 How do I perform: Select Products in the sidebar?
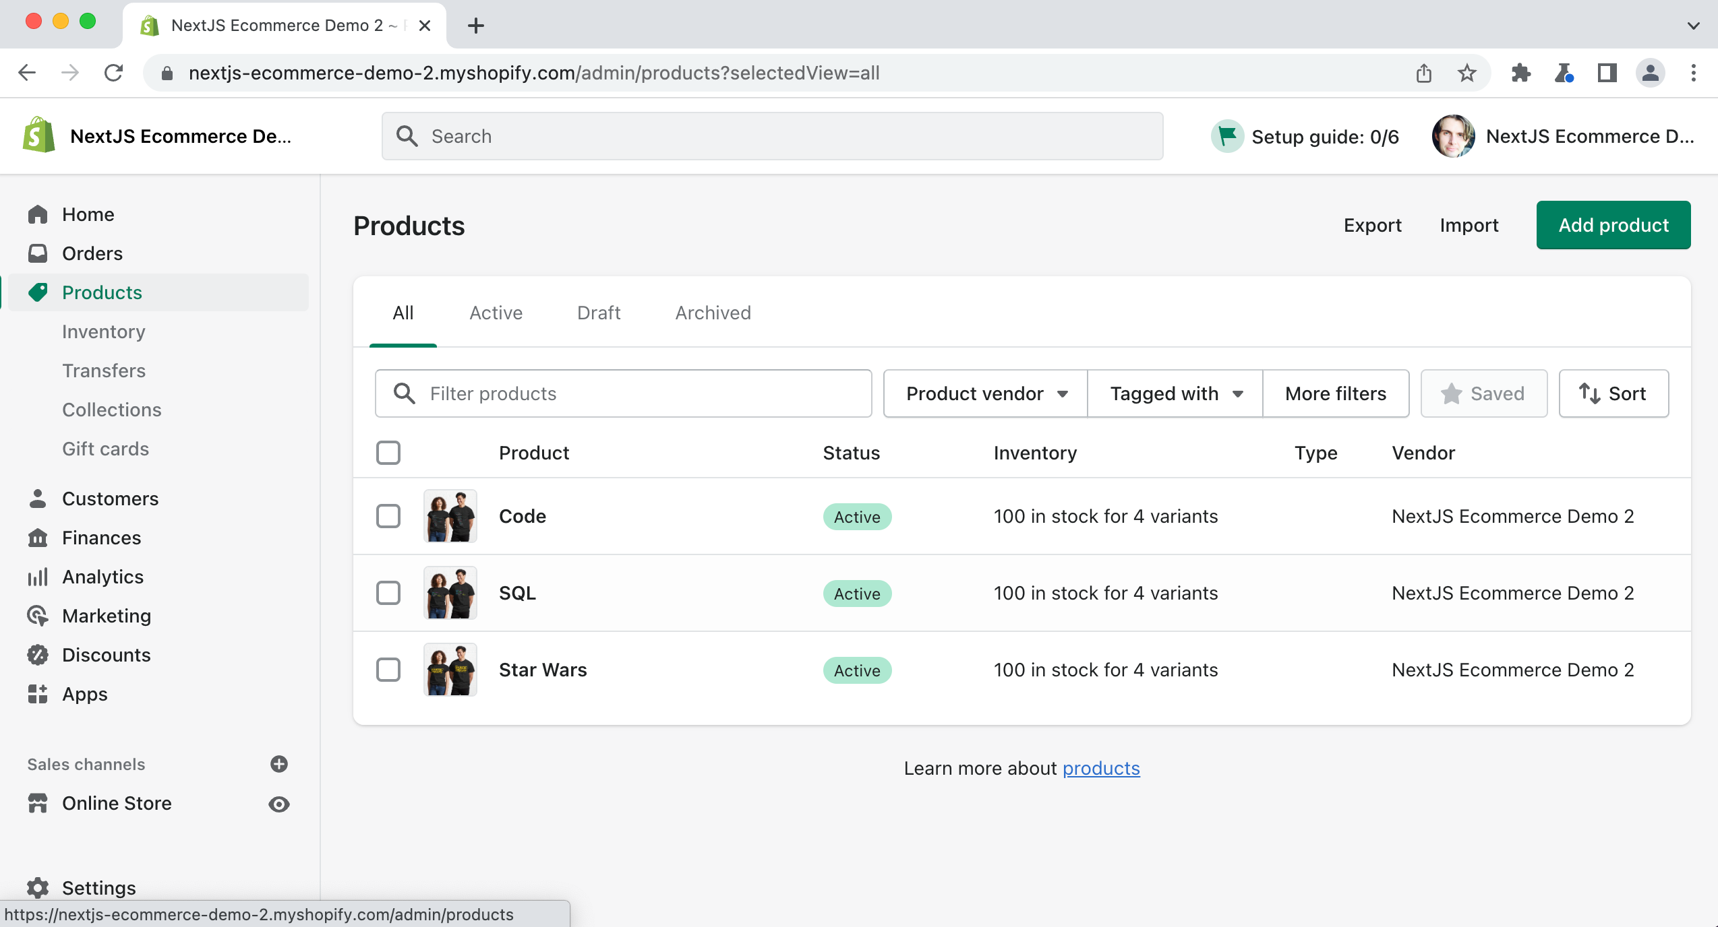158,292
